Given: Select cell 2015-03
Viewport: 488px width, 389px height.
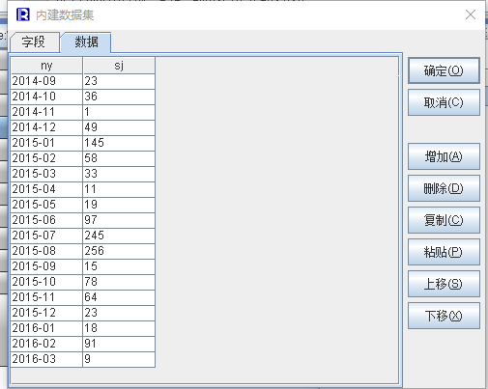Looking at the screenshot, I should click(46, 174).
